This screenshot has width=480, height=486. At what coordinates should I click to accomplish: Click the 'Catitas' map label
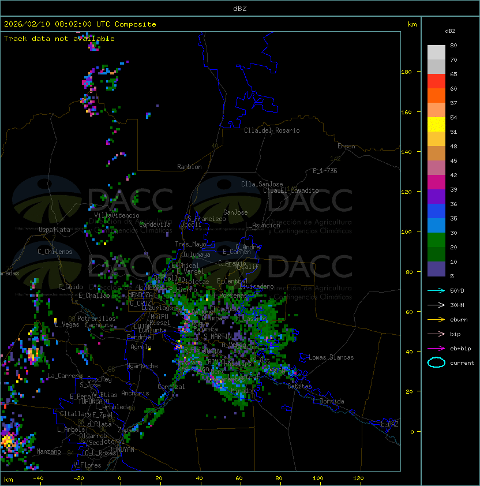point(299,386)
